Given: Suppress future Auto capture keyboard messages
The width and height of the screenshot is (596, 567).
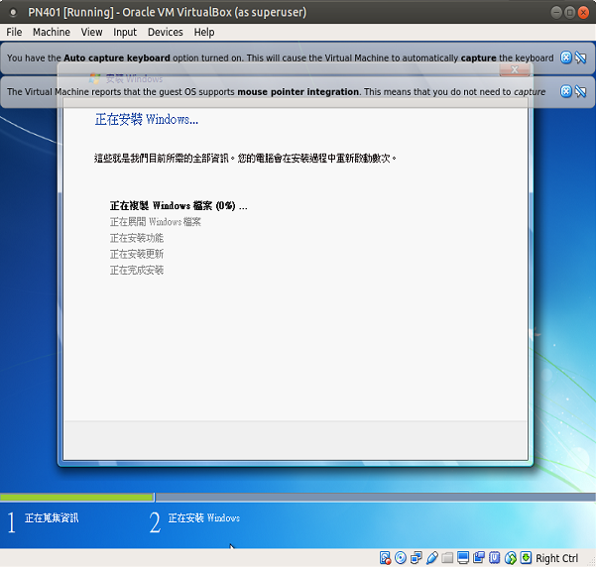Looking at the screenshot, I should pos(581,57).
